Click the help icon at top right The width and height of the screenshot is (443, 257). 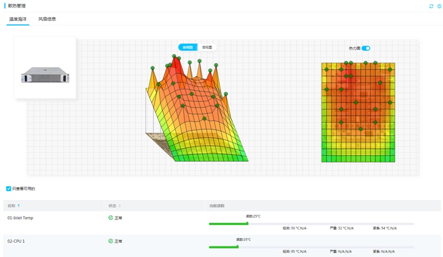(x=439, y=6)
